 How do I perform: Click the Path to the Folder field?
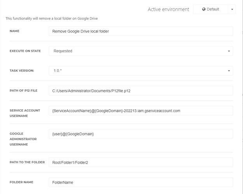[x=141, y=162]
